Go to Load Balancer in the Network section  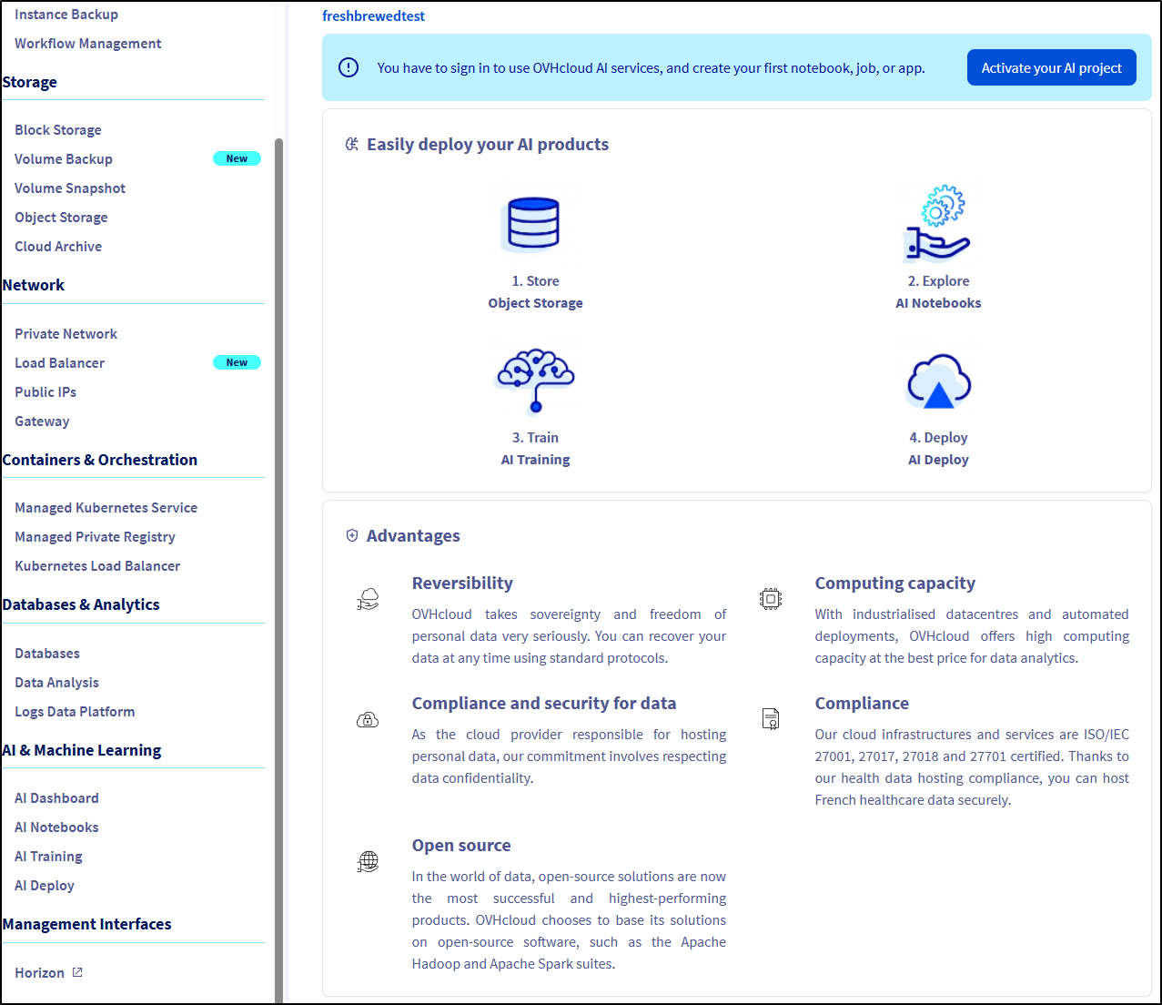[x=59, y=363]
